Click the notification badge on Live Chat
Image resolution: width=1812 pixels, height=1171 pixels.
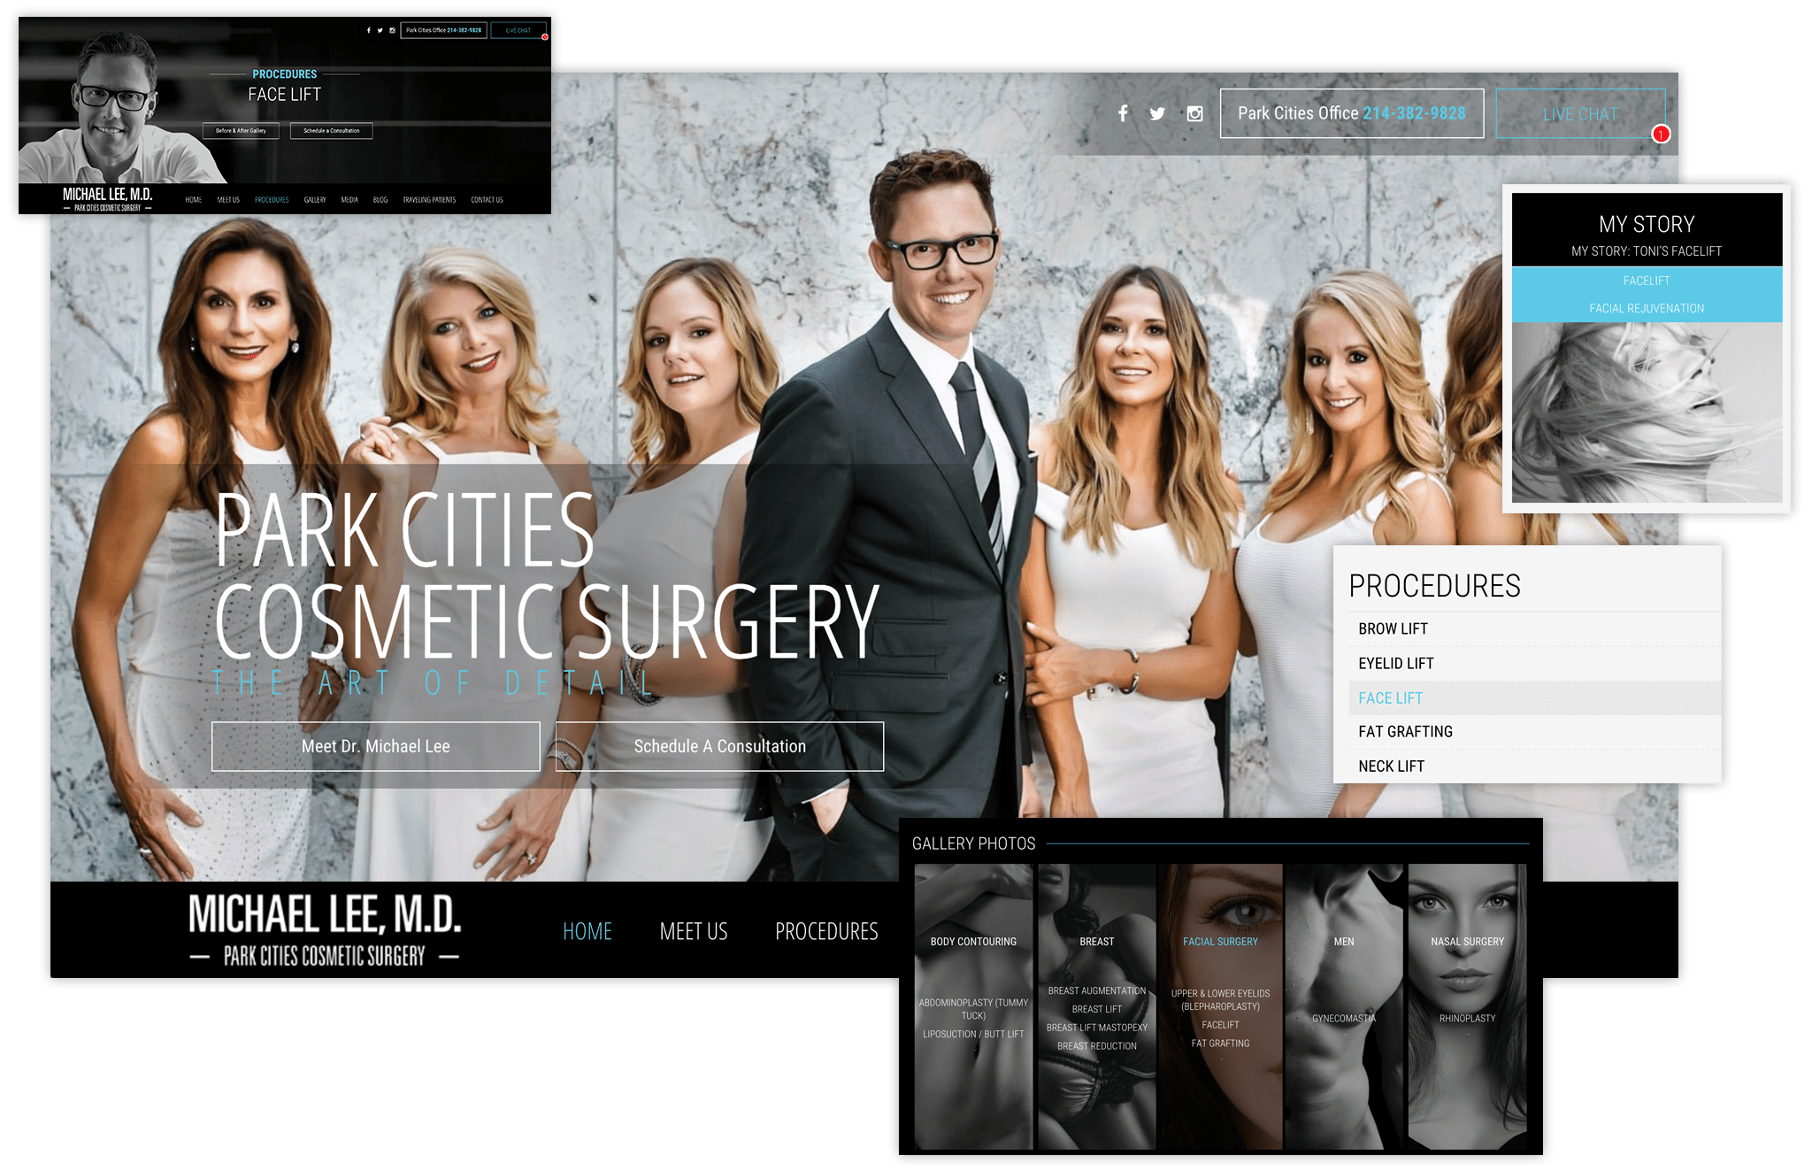click(1662, 134)
